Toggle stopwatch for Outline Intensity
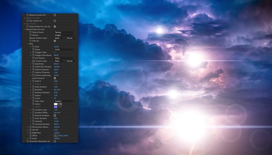The width and height of the screenshot is (272, 155). coord(33,69)
